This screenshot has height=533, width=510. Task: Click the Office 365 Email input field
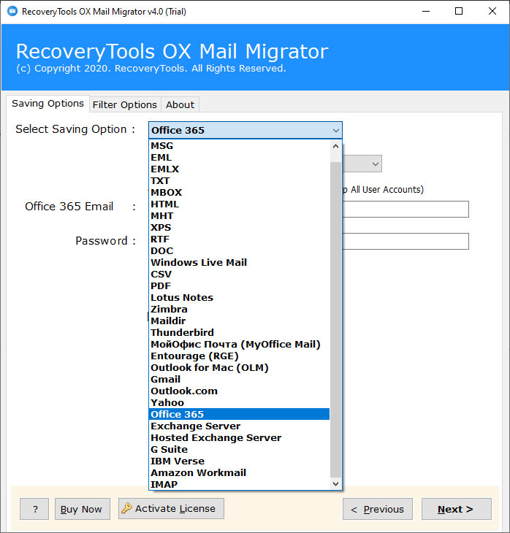coord(406,209)
